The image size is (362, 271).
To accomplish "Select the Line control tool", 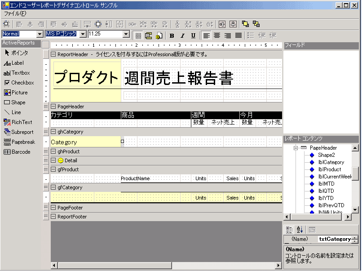I will tap(13, 112).
